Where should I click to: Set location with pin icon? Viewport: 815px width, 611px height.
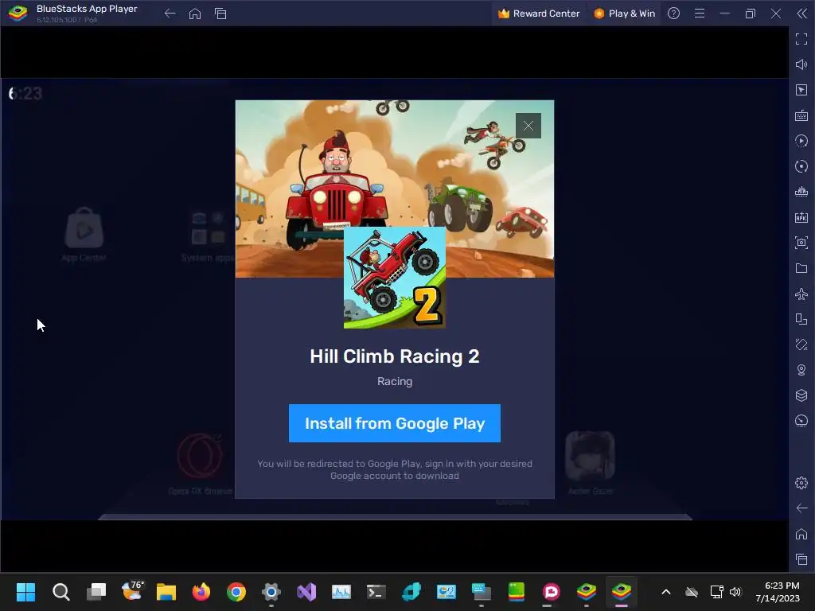[x=801, y=370]
